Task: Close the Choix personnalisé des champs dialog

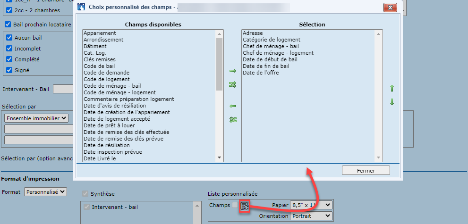Action: pos(390,8)
